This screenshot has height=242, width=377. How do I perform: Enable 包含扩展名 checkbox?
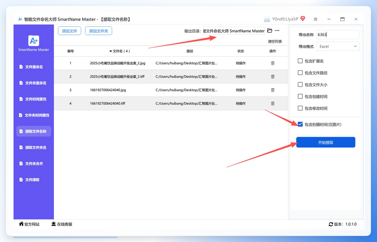point(300,61)
